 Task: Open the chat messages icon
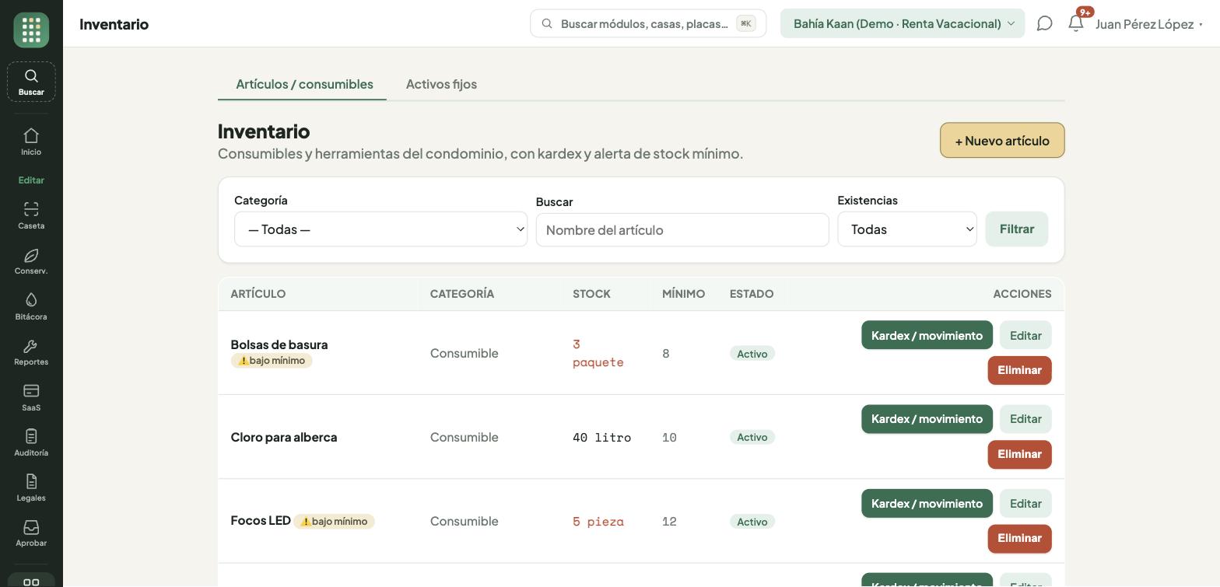(x=1045, y=23)
